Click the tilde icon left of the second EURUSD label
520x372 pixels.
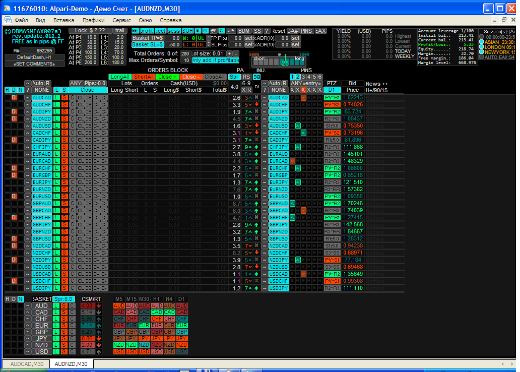265,197
